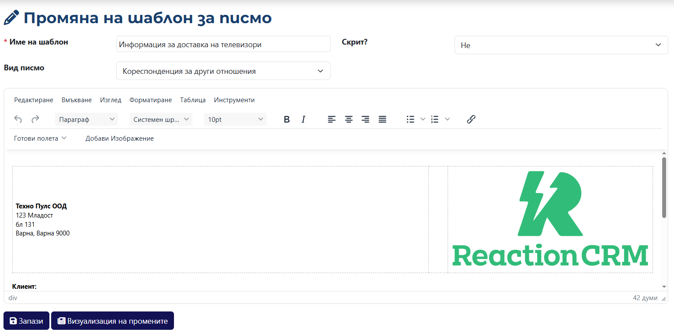The image size is (674, 332).
Task: Expand the Готови полета dropdown
Action: (x=40, y=138)
